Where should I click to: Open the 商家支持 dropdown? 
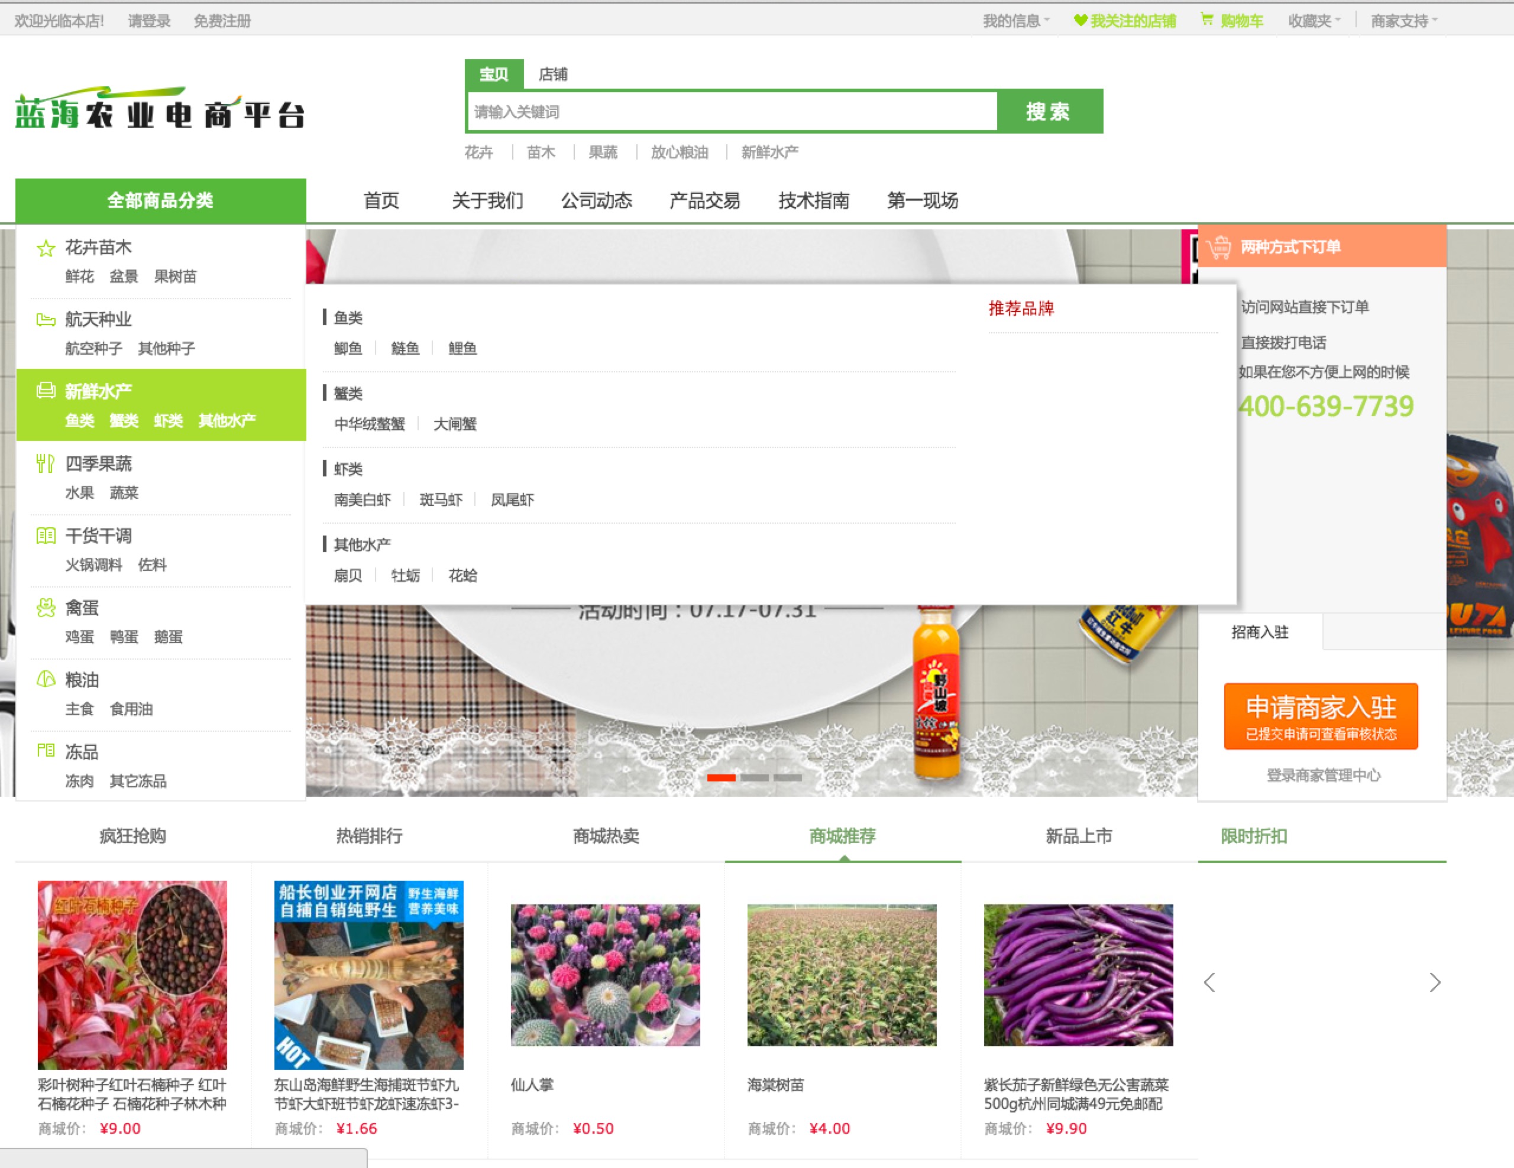1401,20
